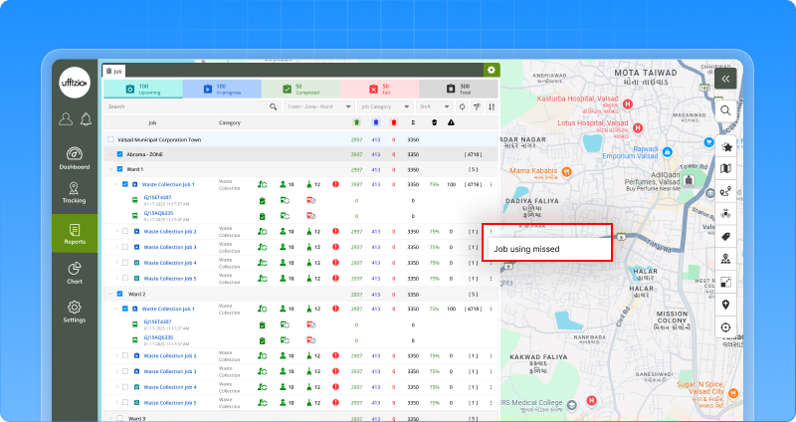This screenshot has height=422, width=796.
Task: Click vehicle link GJ15ET4307 under Ward 1
Action: [157, 197]
